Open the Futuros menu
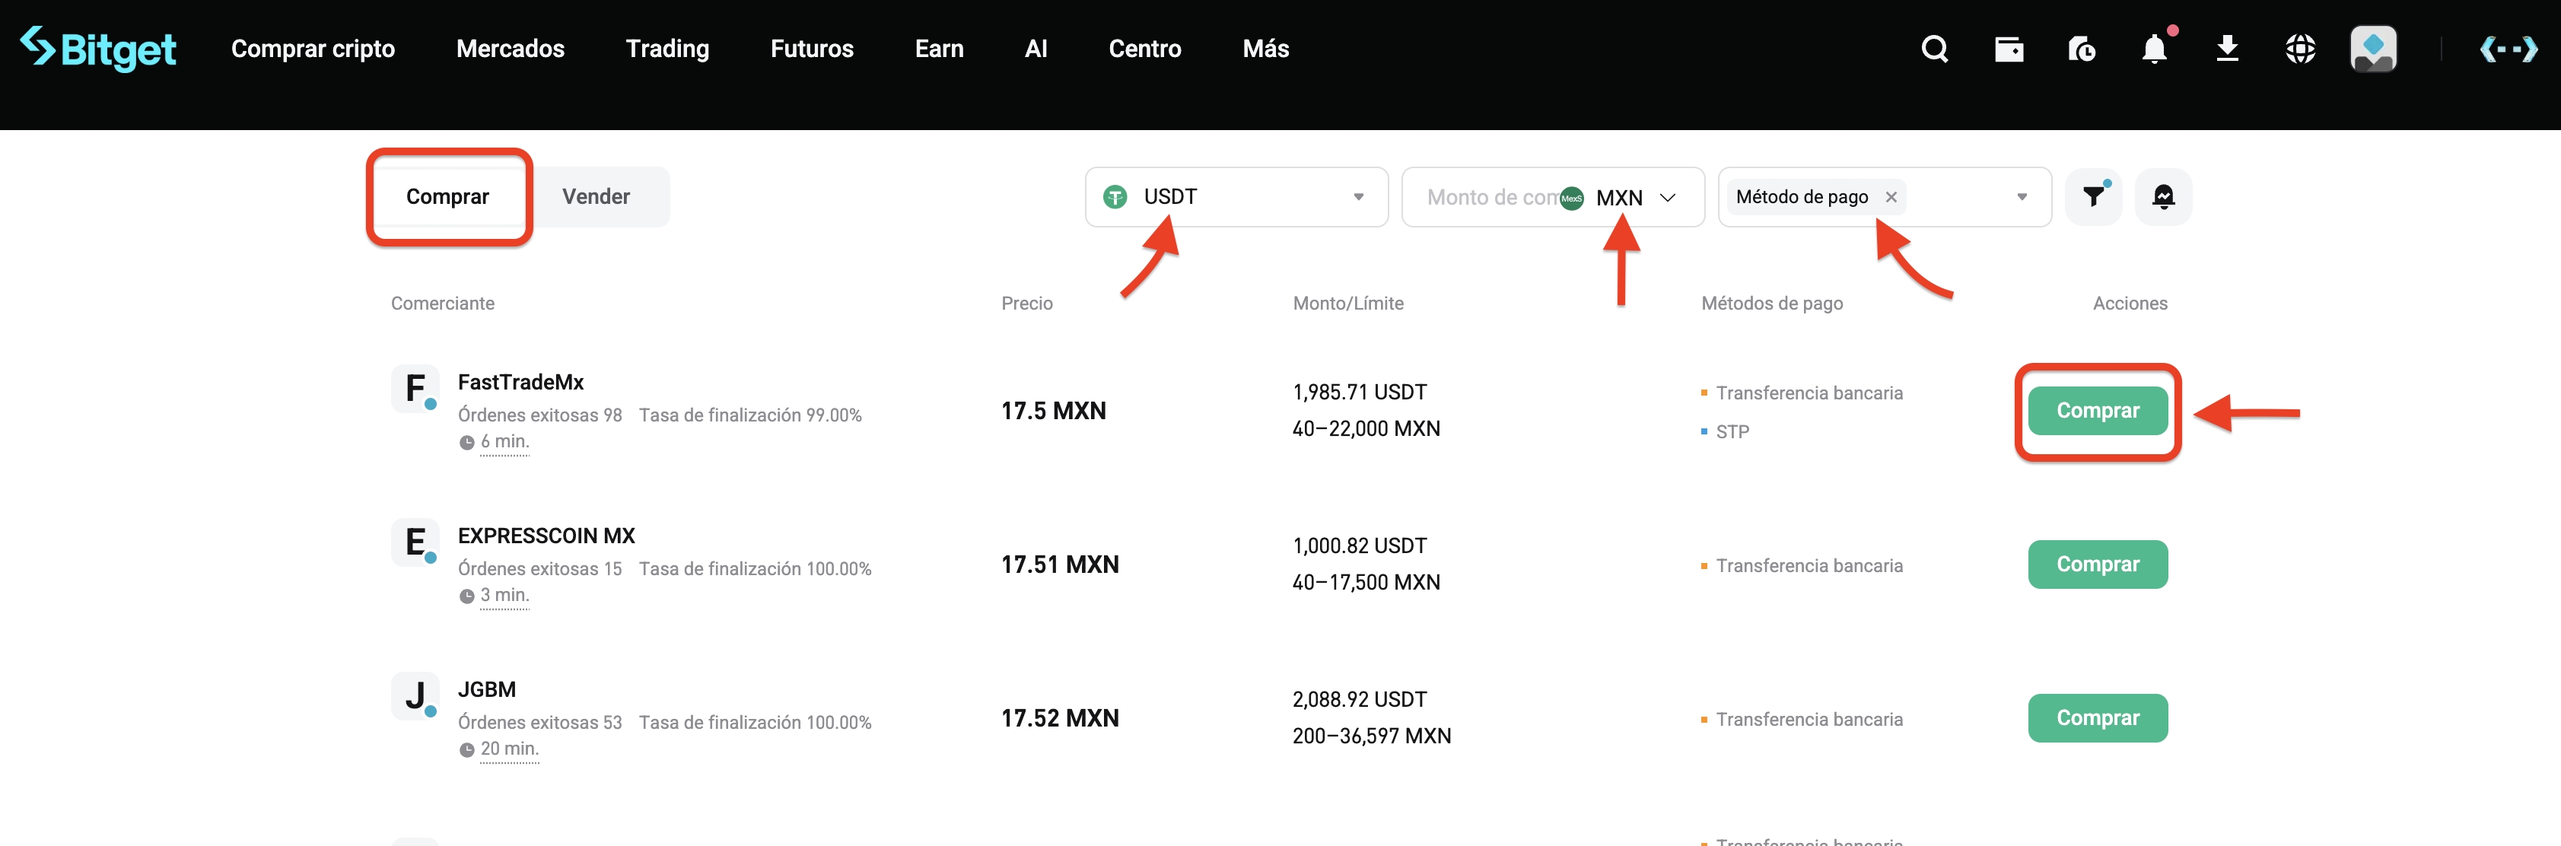The height and width of the screenshot is (846, 2561). coord(811,48)
